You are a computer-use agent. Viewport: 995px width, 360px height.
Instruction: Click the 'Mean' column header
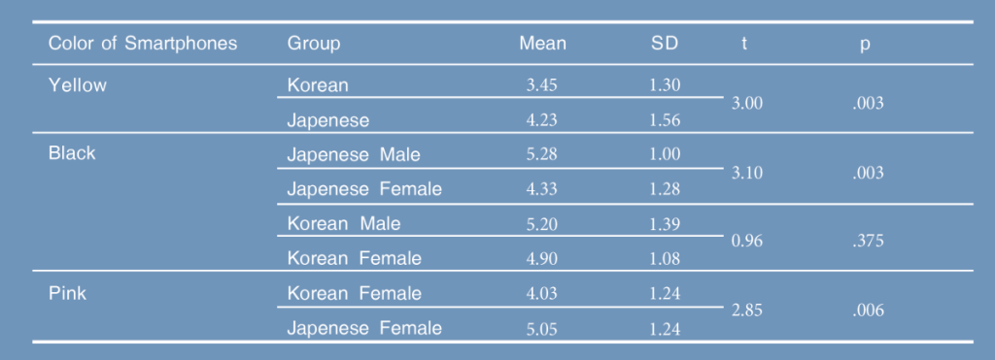pyautogui.click(x=542, y=43)
